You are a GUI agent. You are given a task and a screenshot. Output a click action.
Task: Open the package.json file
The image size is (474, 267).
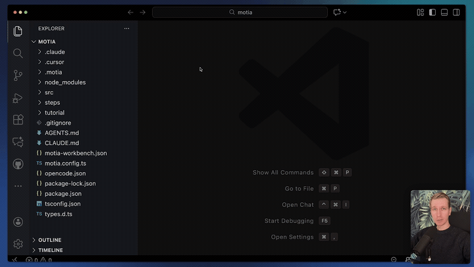pos(58,194)
